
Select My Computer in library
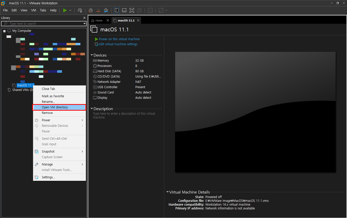pos(22,31)
